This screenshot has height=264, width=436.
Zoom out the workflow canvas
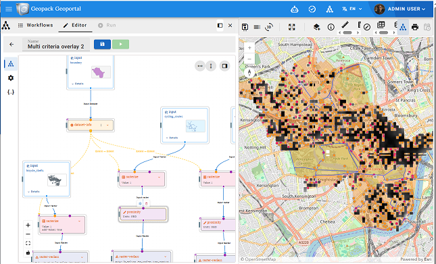click(28, 234)
